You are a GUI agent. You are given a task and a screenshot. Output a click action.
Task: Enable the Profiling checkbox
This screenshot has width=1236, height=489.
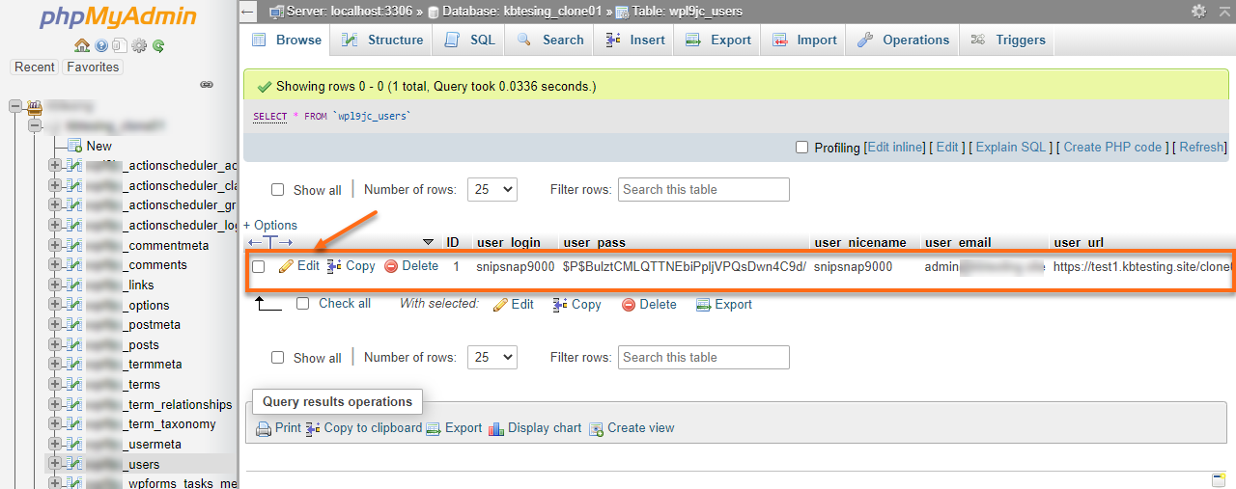[801, 148]
